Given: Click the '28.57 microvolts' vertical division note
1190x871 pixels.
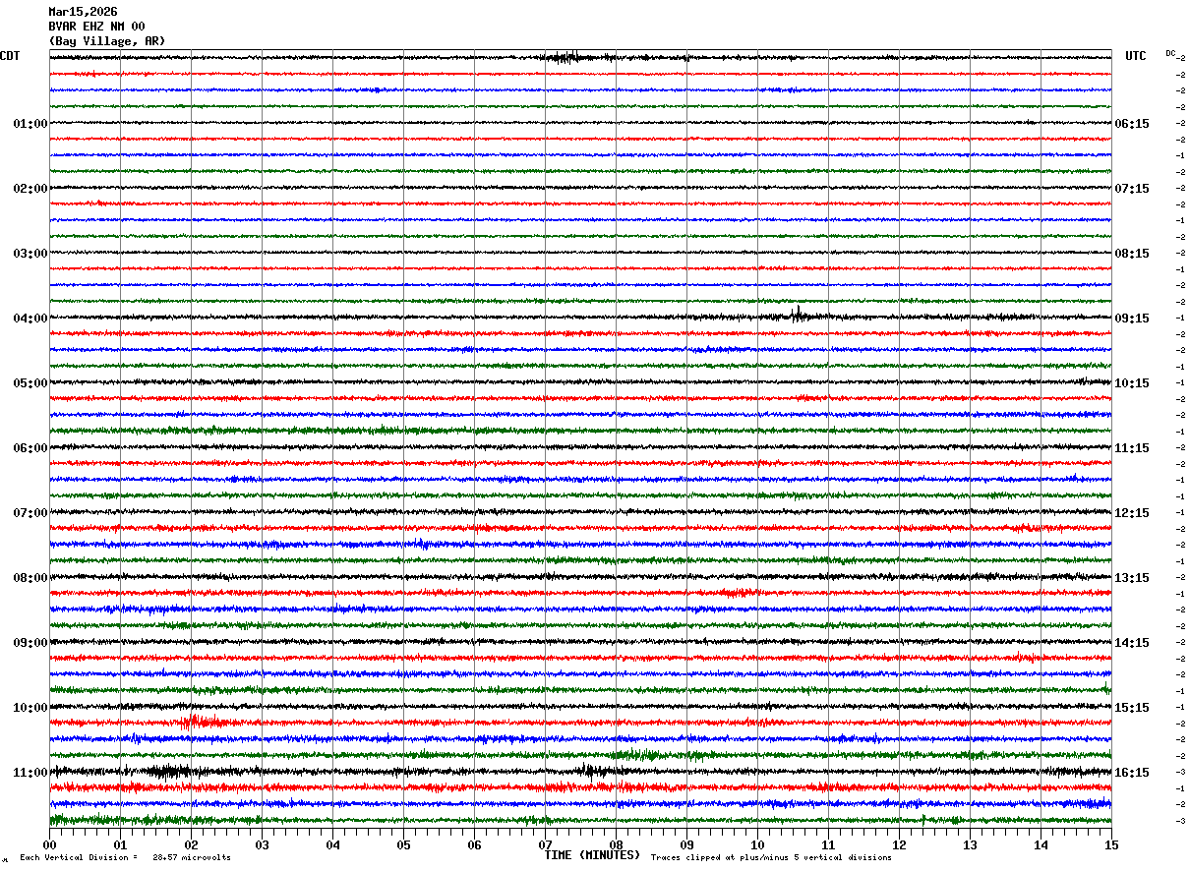Looking at the screenshot, I should point(192,858).
